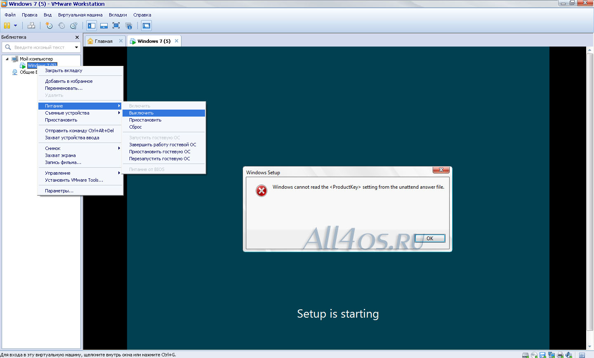Choose Запись фильма…
Screen dimensions: 594x358
(x=80, y=162)
